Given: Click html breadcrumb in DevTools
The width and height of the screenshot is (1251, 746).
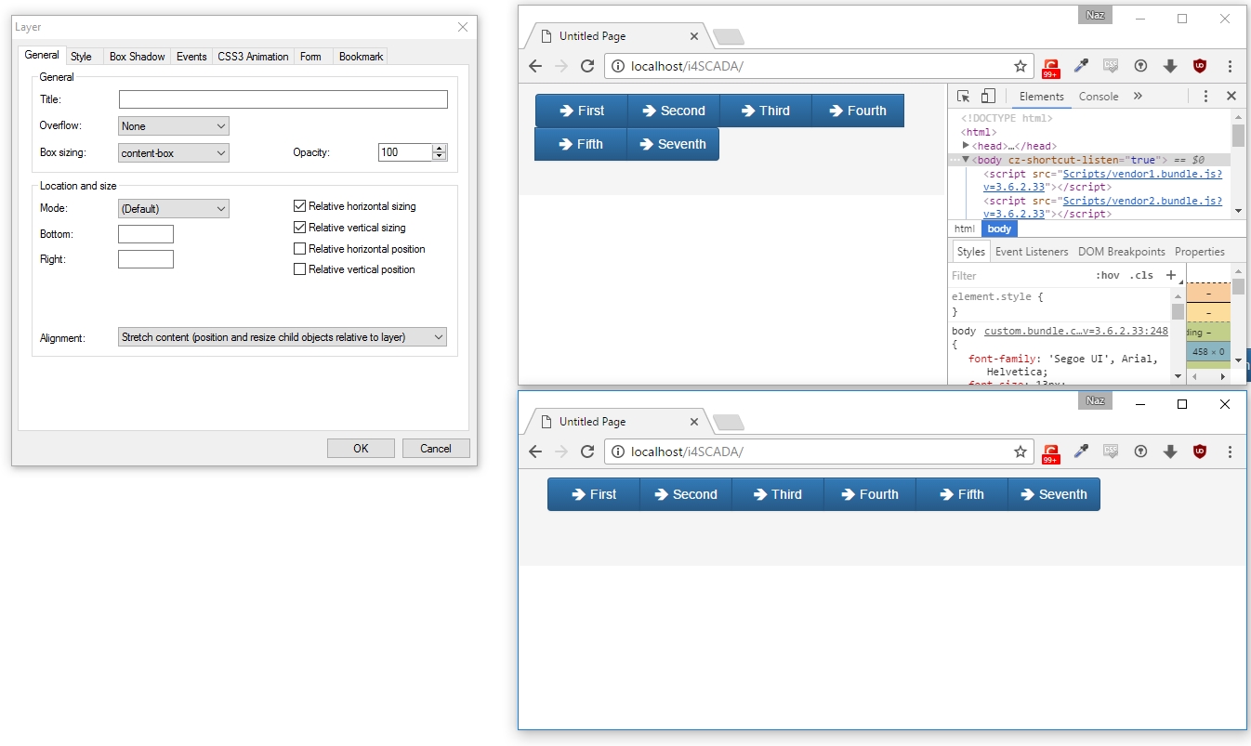Looking at the screenshot, I should pos(965,229).
